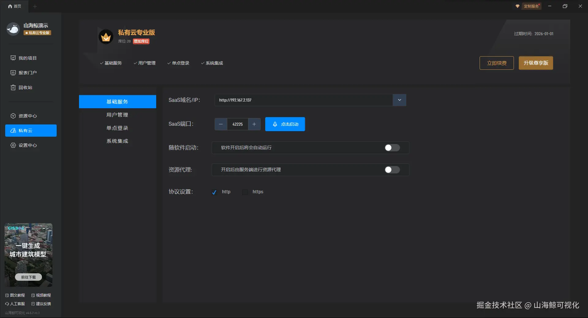Click the 私有云 cloud icon in sidebar
The image size is (588, 318).
[x=13, y=131]
